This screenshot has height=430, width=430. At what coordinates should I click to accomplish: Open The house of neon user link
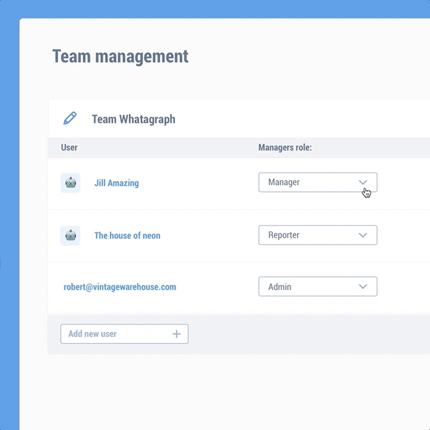[127, 235]
